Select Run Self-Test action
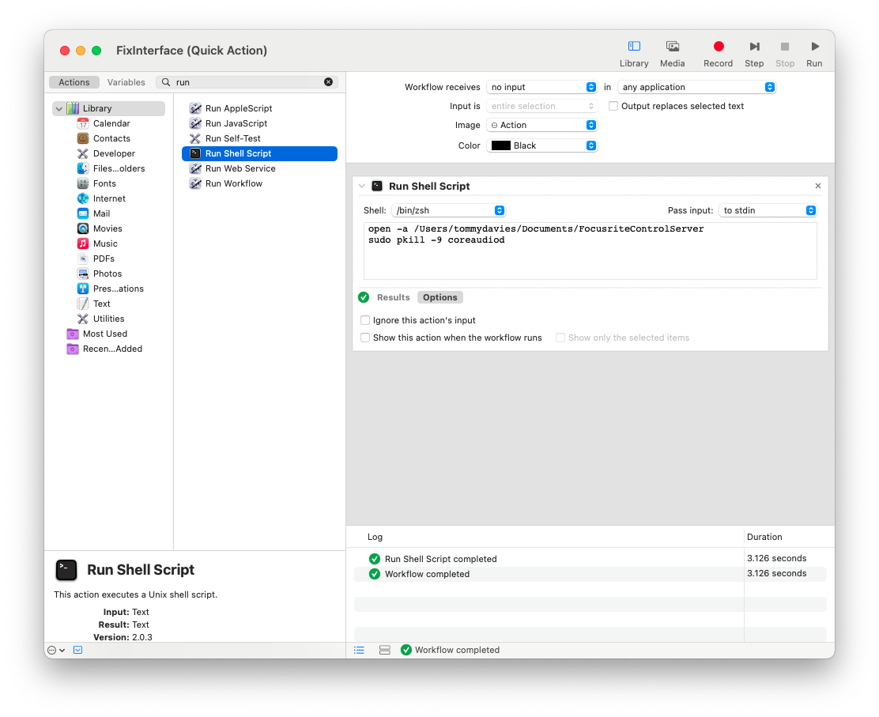879x717 pixels. 259,138
